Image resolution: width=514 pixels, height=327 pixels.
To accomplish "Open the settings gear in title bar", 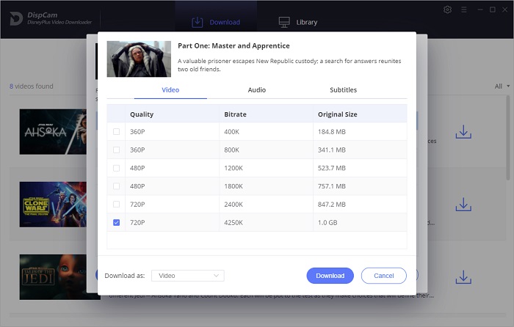I will click(447, 10).
